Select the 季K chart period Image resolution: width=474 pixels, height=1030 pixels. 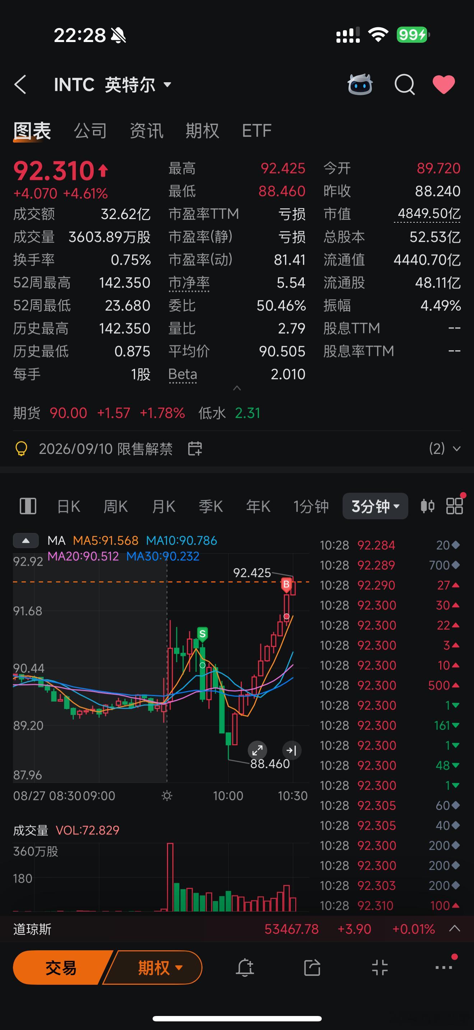point(211,506)
